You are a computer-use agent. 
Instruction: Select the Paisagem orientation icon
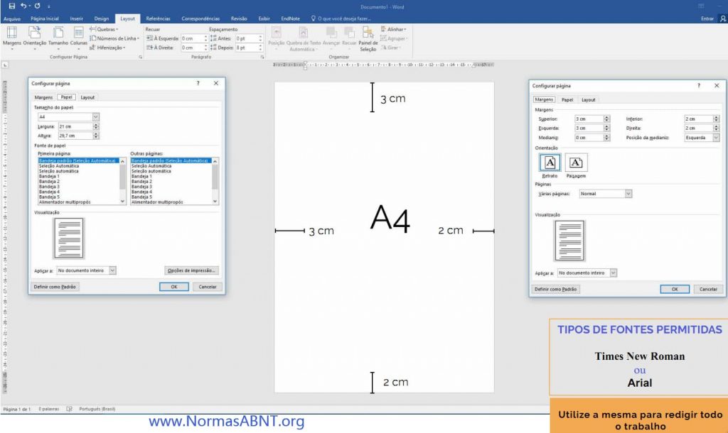point(576,164)
